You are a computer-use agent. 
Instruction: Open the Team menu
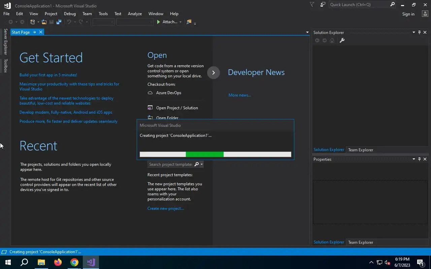[x=87, y=14]
